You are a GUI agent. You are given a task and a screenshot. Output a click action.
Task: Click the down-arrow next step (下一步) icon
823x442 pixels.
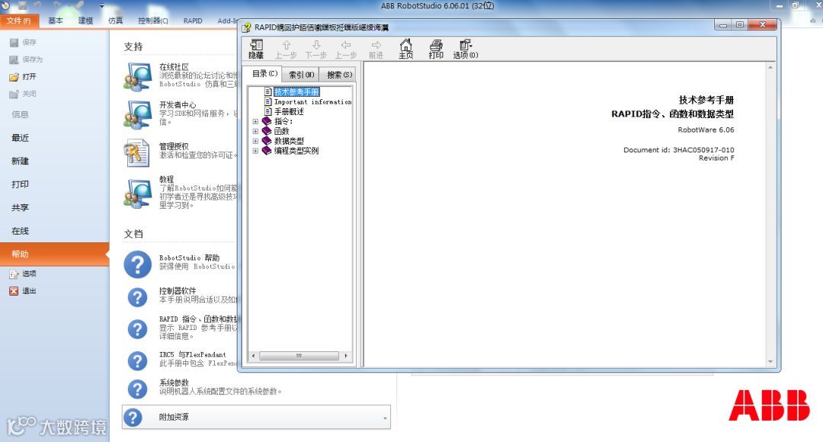[316, 49]
